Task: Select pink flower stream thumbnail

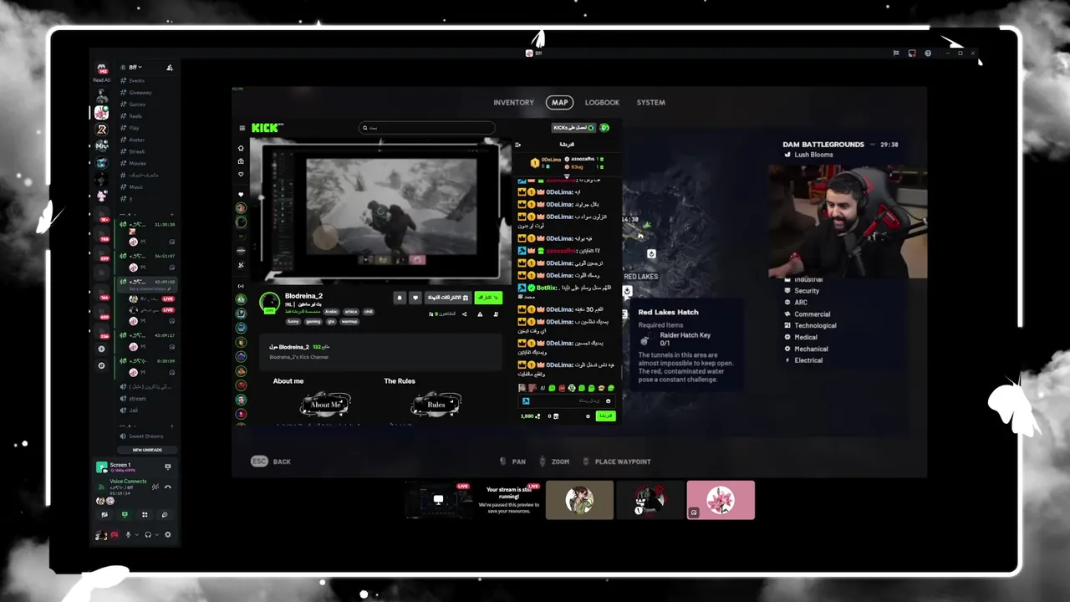Action: (x=721, y=500)
